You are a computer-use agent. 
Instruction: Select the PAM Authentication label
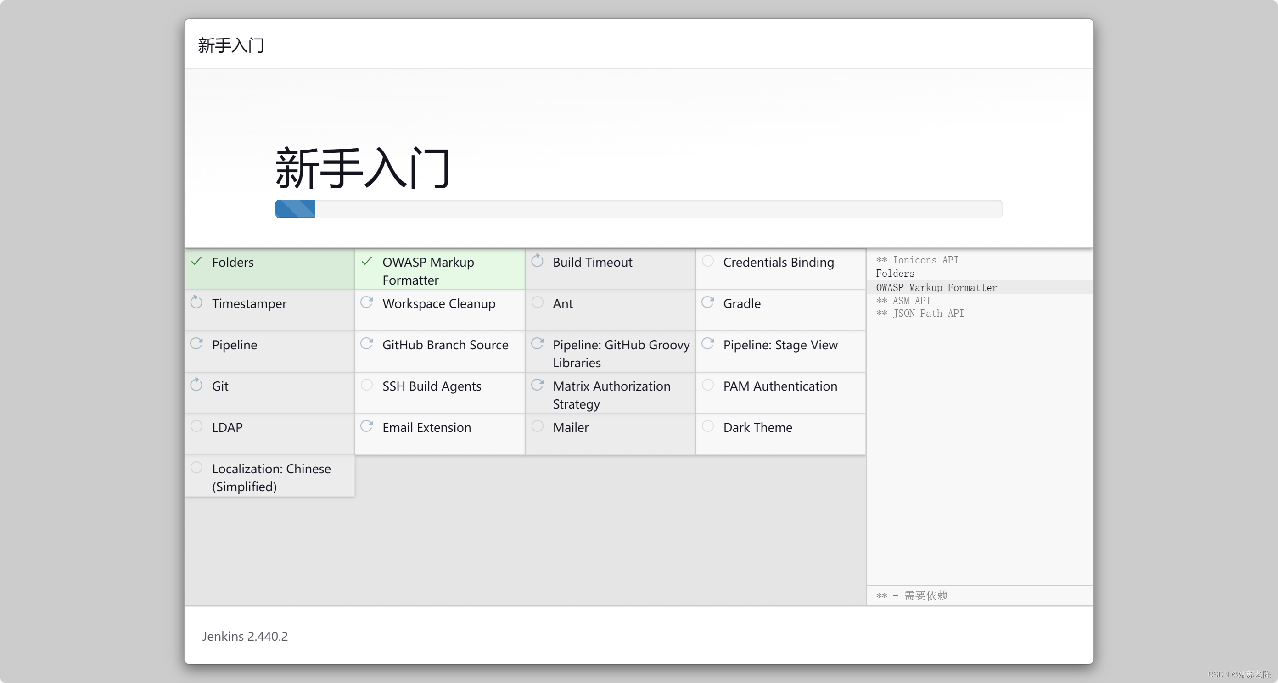(780, 386)
